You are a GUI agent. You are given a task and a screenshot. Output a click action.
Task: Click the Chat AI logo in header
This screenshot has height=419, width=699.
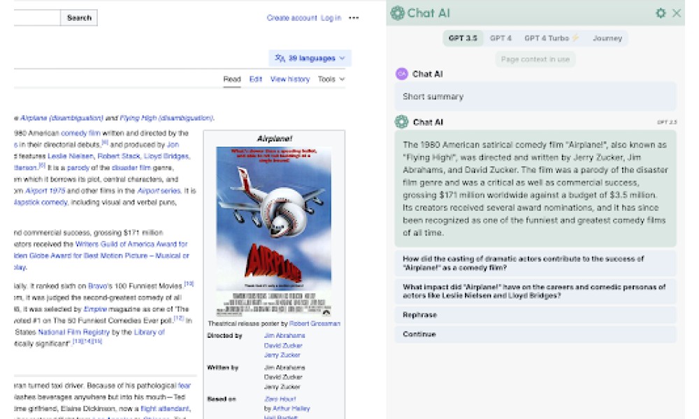pyautogui.click(x=397, y=13)
